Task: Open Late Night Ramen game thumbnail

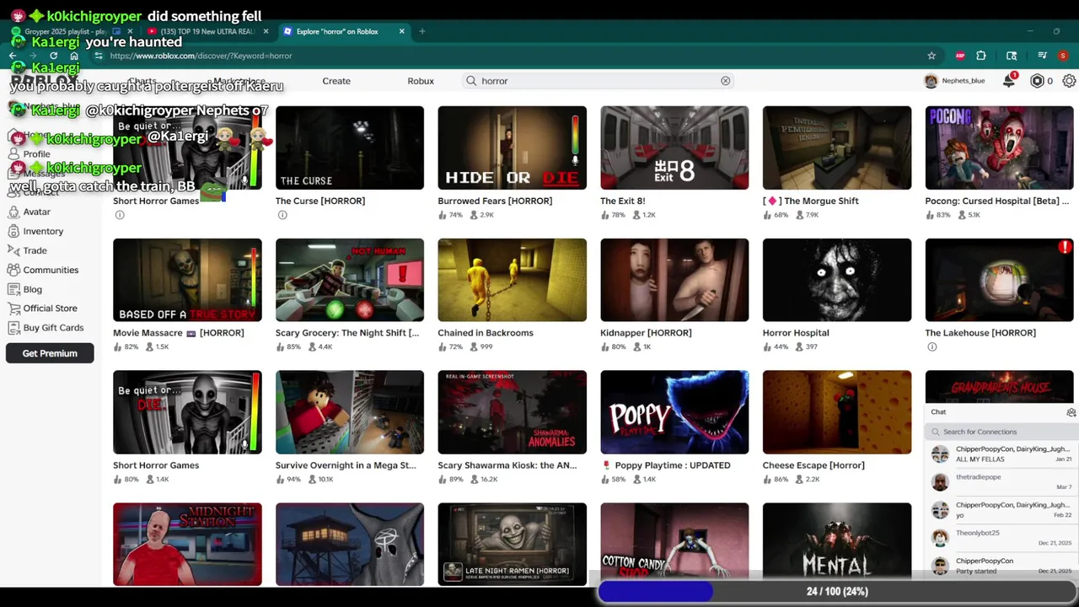Action: click(512, 544)
